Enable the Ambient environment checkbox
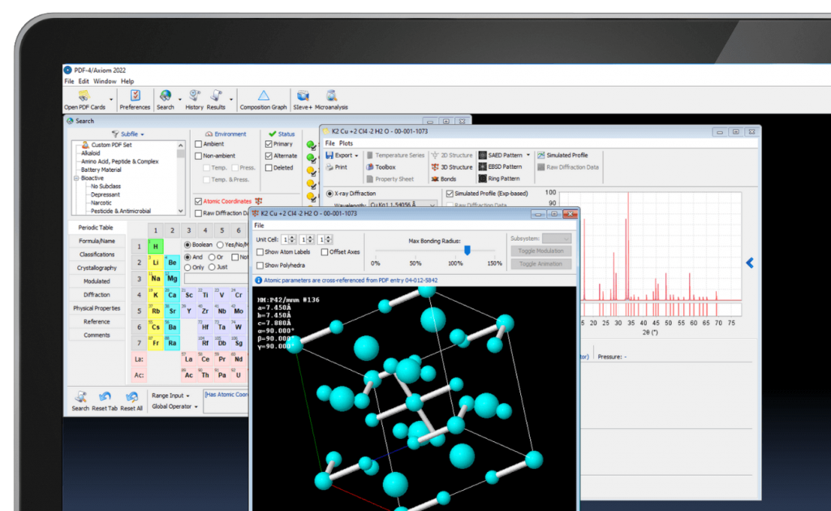This screenshot has height=511, width=831. coord(198,144)
